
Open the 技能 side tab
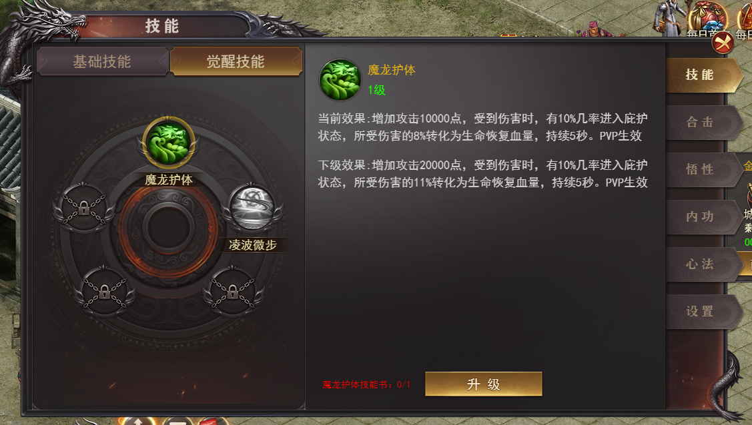click(702, 75)
